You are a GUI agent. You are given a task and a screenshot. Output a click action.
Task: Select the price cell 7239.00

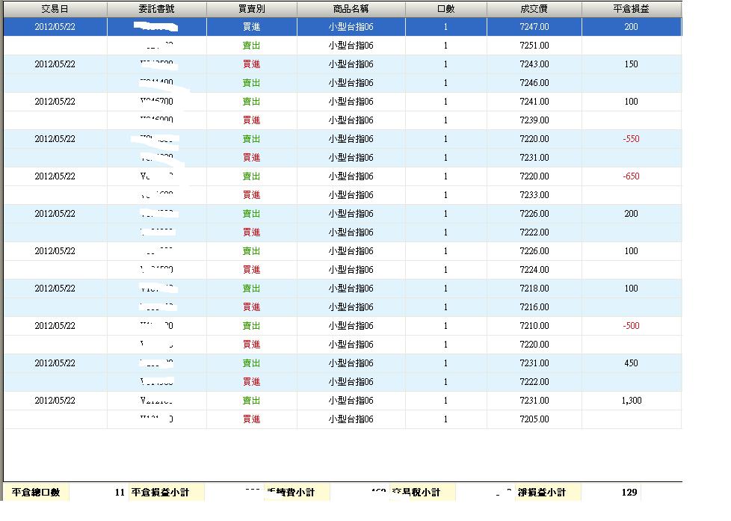(534, 120)
